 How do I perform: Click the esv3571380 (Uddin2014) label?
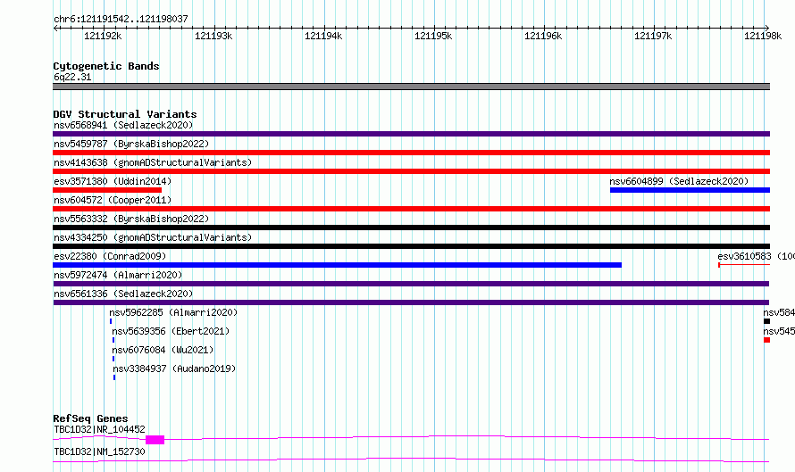(x=113, y=181)
